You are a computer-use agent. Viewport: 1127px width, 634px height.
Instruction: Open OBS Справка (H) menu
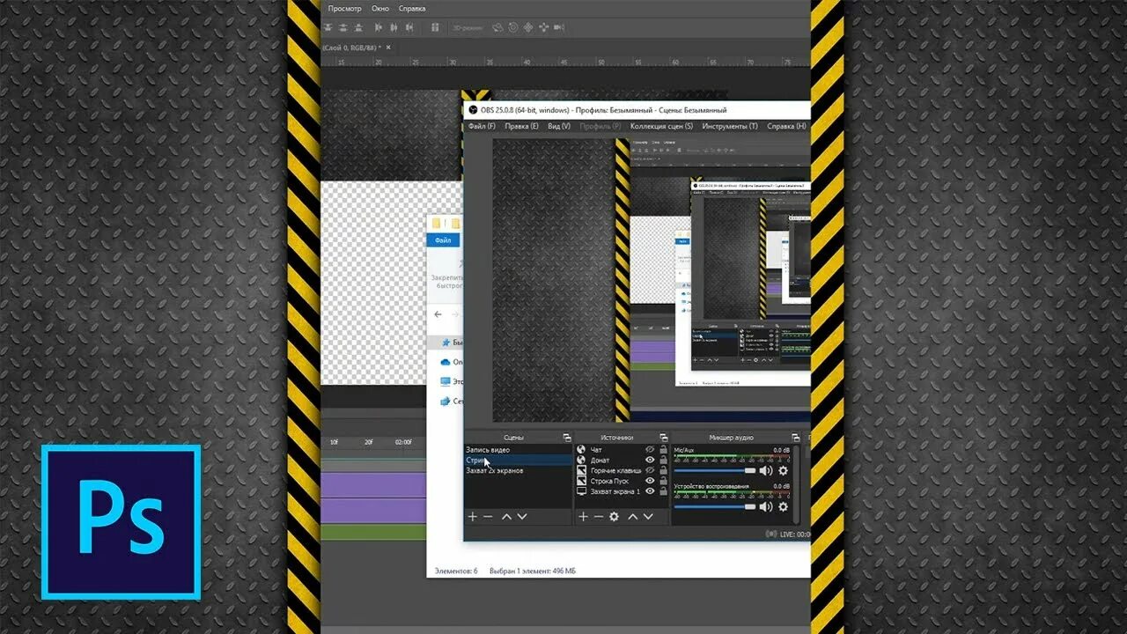pyautogui.click(x=786, y=126)
